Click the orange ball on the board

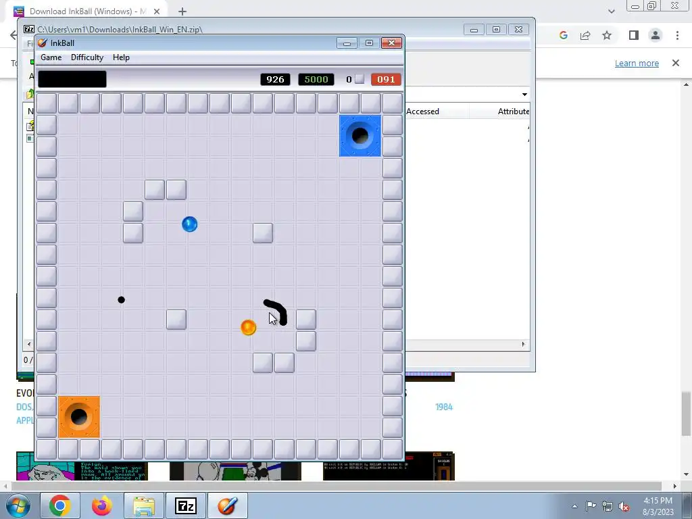tap(249, 328)
